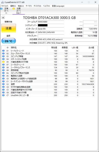Click the status icon for row C2 温度
The height and width of the screenshot is (152, 99).
pyautogui.click(x=3, y=84)
